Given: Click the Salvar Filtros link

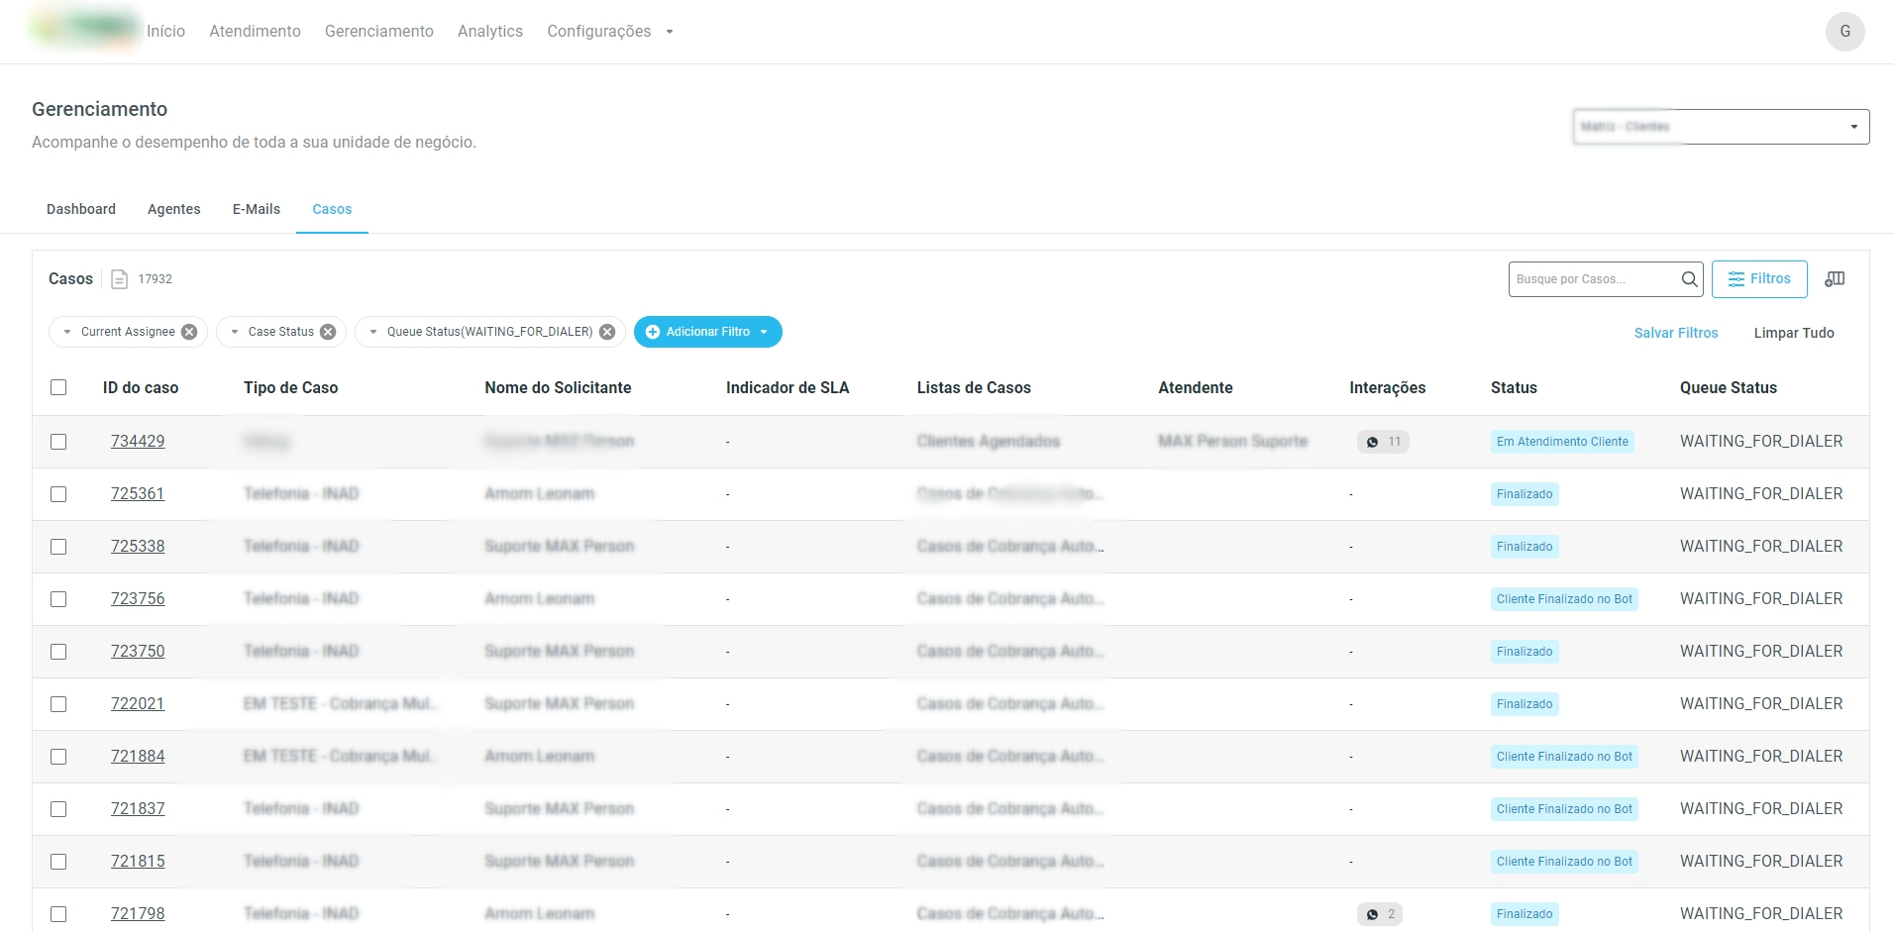Looking at the screenshot, I should [x=1675, y=333].
